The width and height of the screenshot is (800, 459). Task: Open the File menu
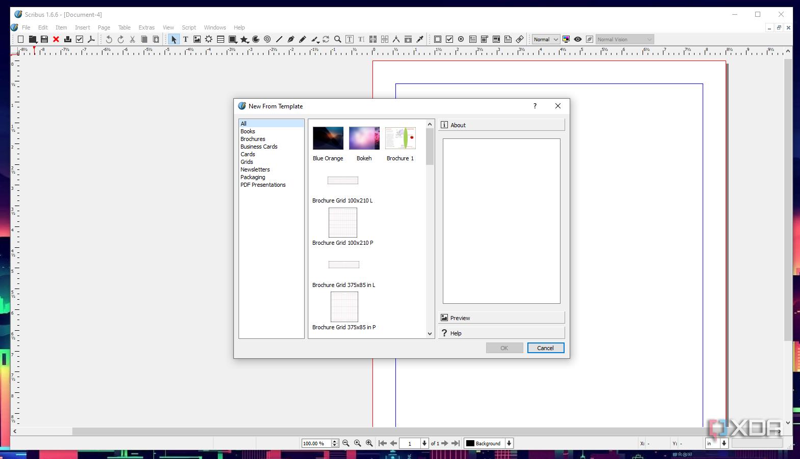pos(26,27)
